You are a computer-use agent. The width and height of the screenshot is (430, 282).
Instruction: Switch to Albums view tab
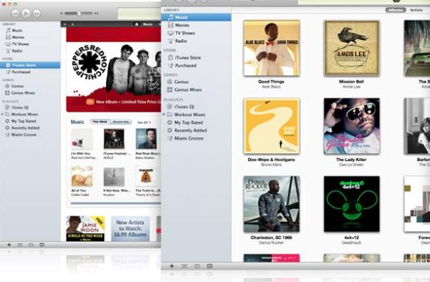tap(396, 10)
